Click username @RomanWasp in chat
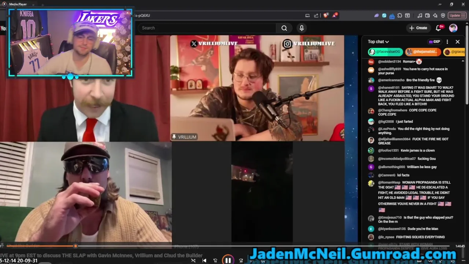Viewport: 469px width, 264px height. pos(389,182)
